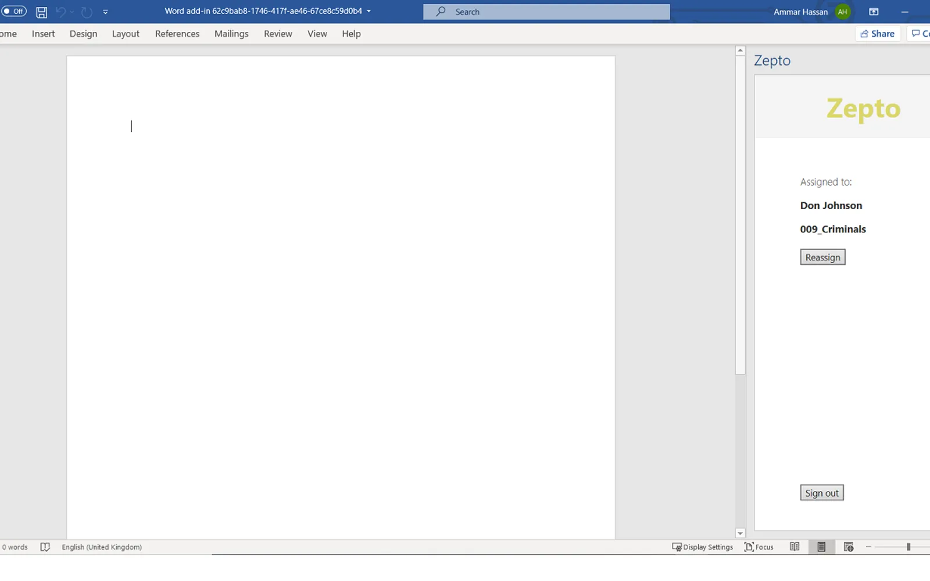Go to the Review tab

coord(278,34)
